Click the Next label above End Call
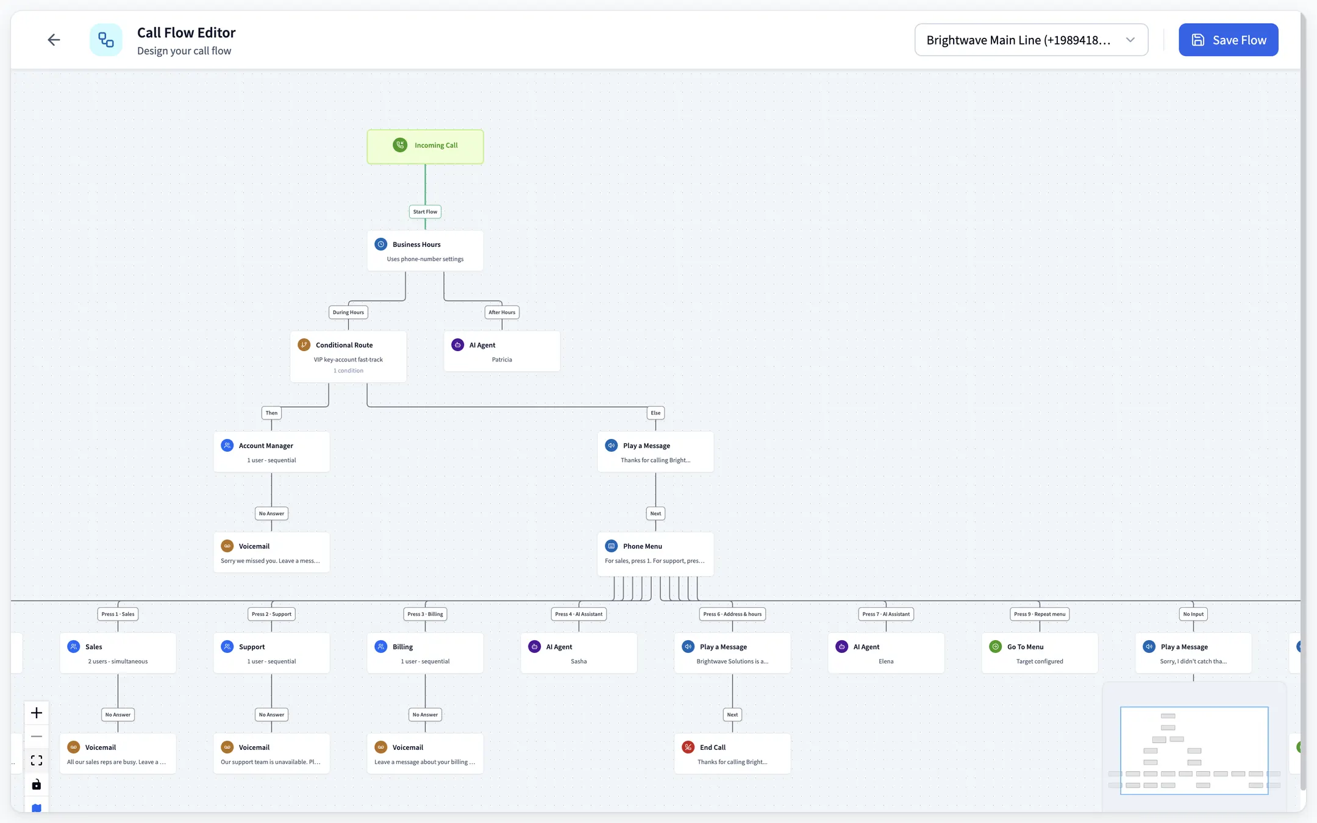1317x823 pixels. pos(732,715)
